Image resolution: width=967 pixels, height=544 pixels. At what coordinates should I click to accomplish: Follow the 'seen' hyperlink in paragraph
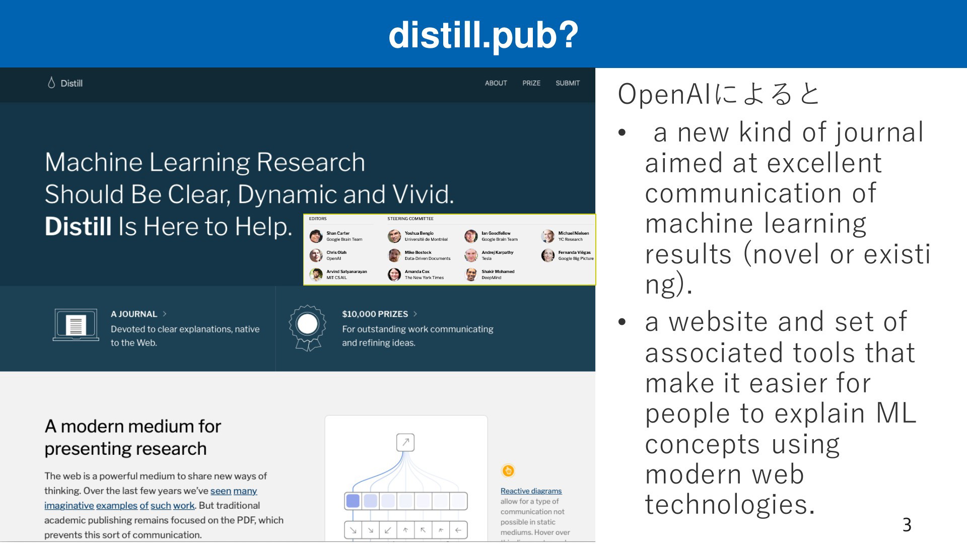221,491
